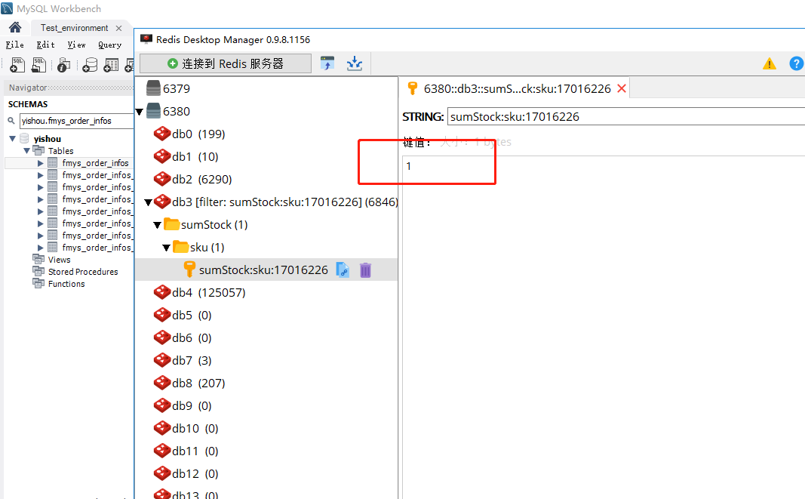
Task: Open the View menu in MySQL Workbench
Action: (x=76, y=45)
